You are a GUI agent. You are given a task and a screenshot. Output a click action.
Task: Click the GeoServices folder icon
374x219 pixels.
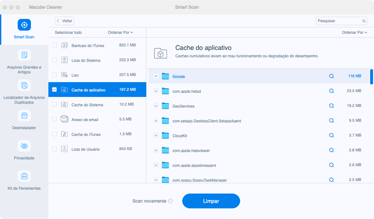(x=165, y=105)
